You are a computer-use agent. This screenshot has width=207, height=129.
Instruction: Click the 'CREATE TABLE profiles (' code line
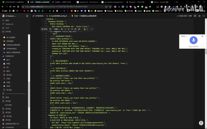61,39
